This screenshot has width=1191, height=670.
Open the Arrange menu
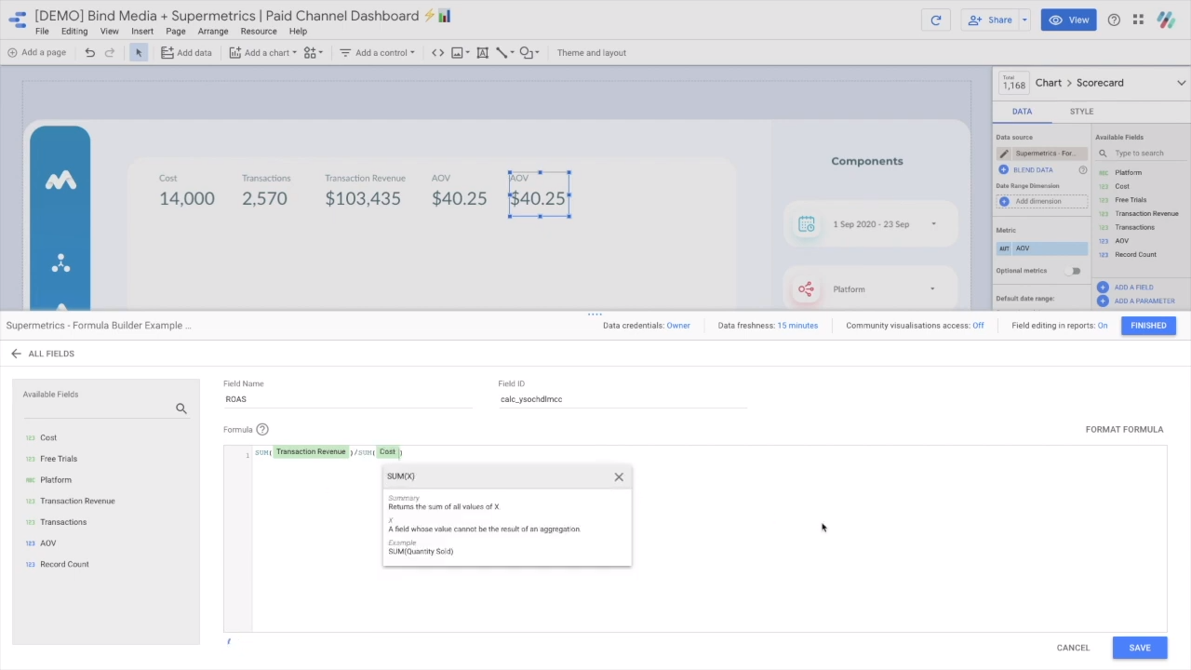(x=213, y=32)
